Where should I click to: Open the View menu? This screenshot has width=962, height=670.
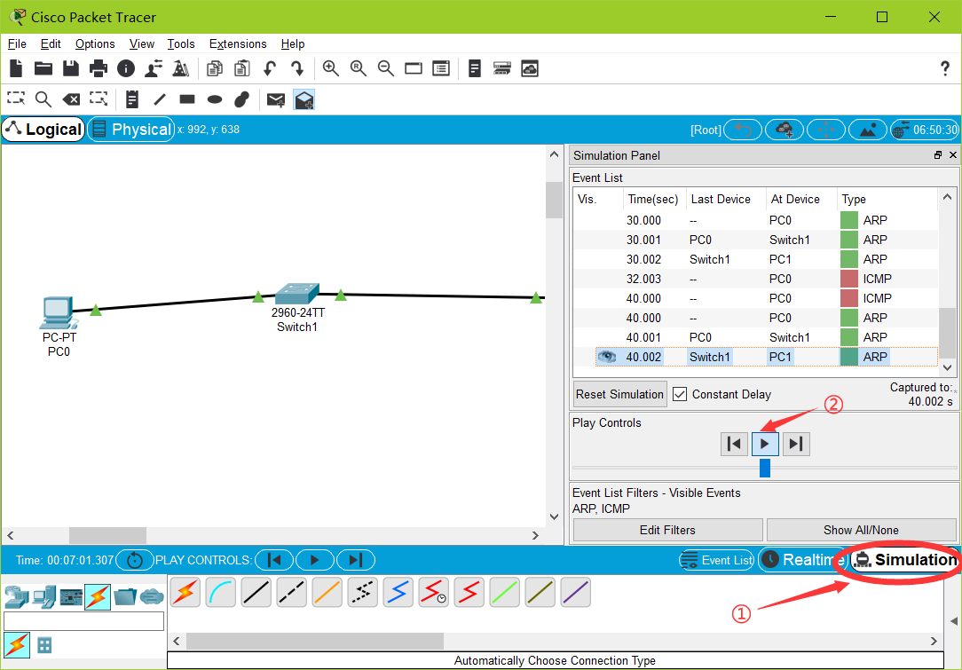pos(142,43)
